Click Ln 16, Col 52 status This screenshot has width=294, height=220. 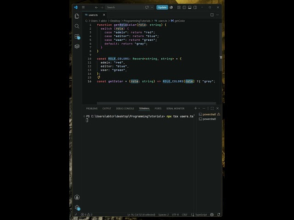pyautogui.click(x=141, y=214)
